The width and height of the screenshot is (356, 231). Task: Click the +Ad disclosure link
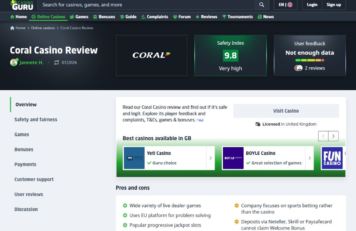pyautogui.click(x=200, y=120)
